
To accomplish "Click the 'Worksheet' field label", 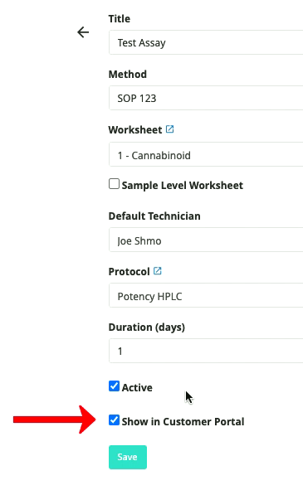I will (135, 129).
